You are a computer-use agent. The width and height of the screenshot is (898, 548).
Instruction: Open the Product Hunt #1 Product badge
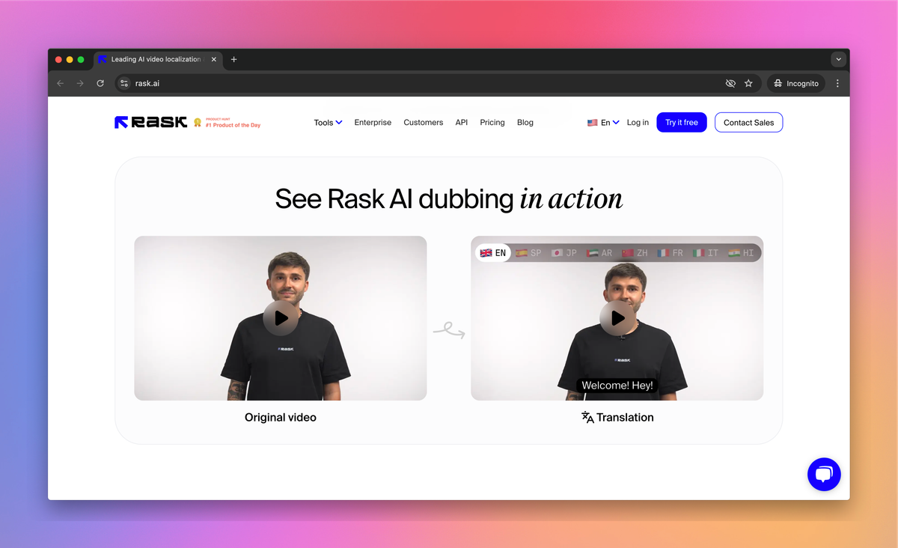click(227, 123)
